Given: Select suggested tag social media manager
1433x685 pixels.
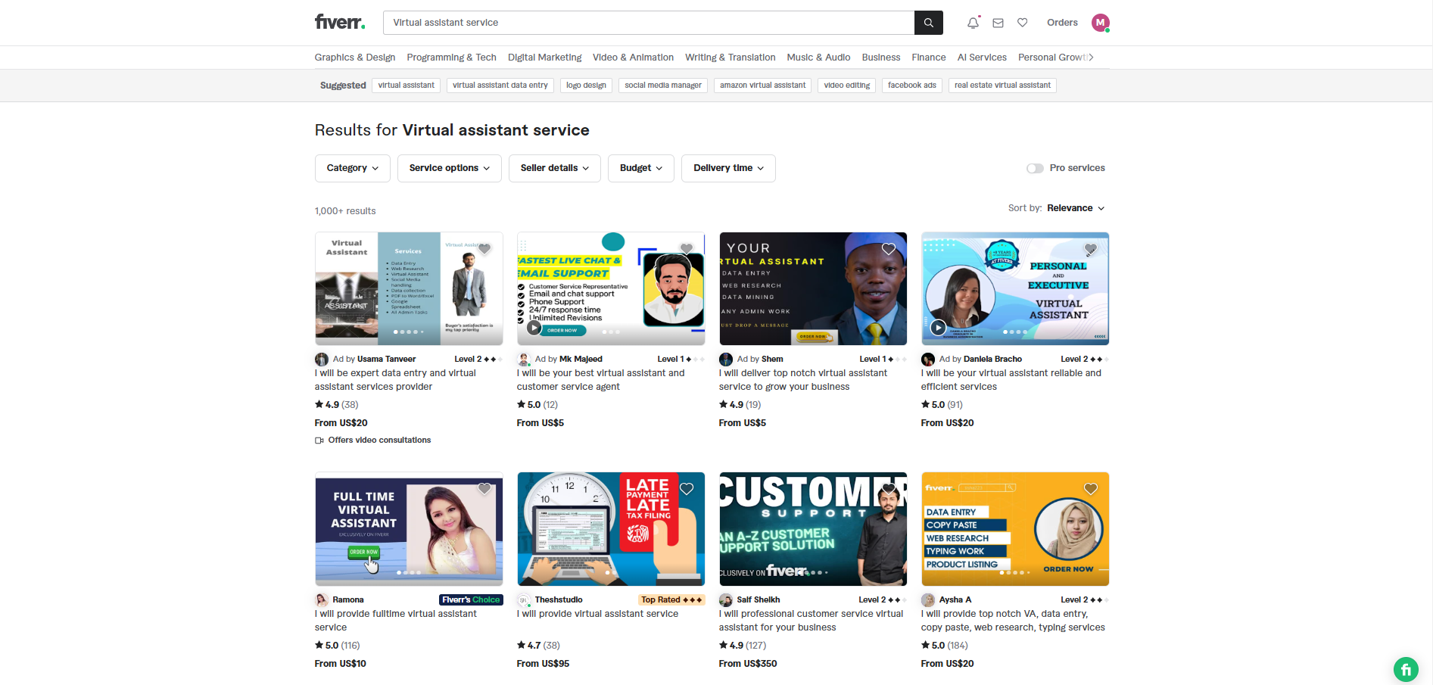Looking at the screenshot, I should pyautogui.click(x=663, y=86).
